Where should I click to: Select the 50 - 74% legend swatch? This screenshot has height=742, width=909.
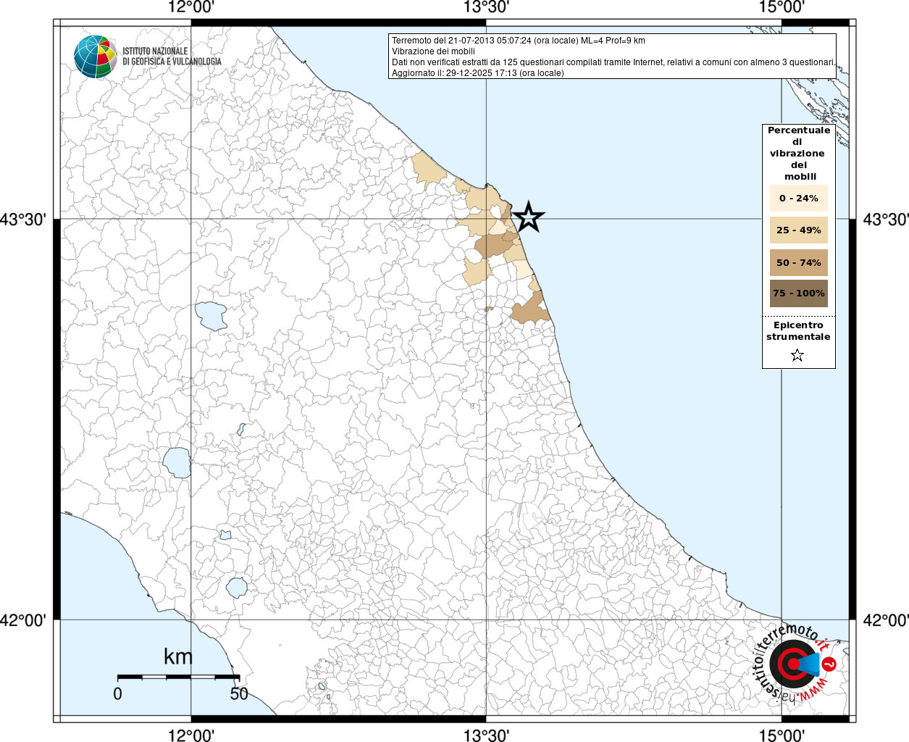coord(799,262)
